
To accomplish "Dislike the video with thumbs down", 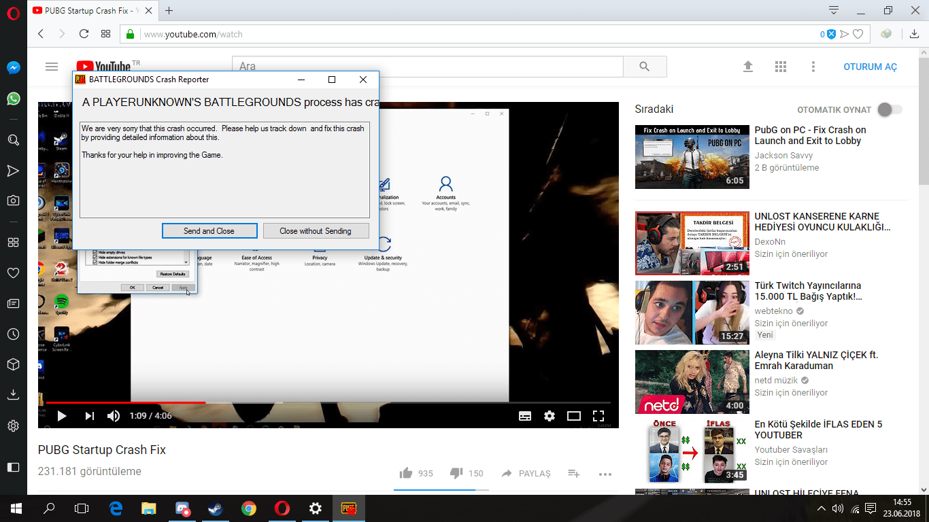I will [456, 473].
